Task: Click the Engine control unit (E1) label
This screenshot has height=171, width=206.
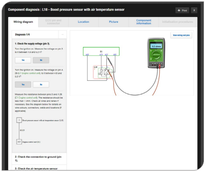Action: (x=31, y=142)
